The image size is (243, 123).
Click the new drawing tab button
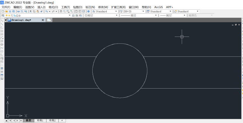point(49,20)
